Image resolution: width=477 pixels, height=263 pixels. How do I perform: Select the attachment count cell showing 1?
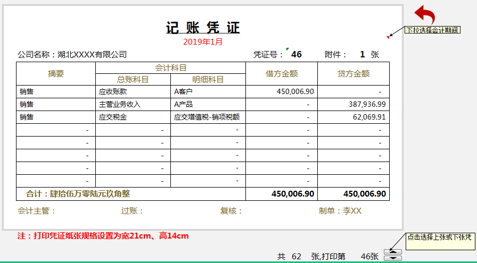click(362, 54)
